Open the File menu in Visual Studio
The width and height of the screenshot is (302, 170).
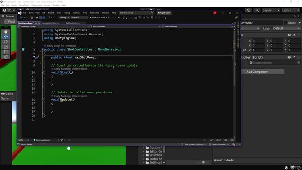pos(25,13)
